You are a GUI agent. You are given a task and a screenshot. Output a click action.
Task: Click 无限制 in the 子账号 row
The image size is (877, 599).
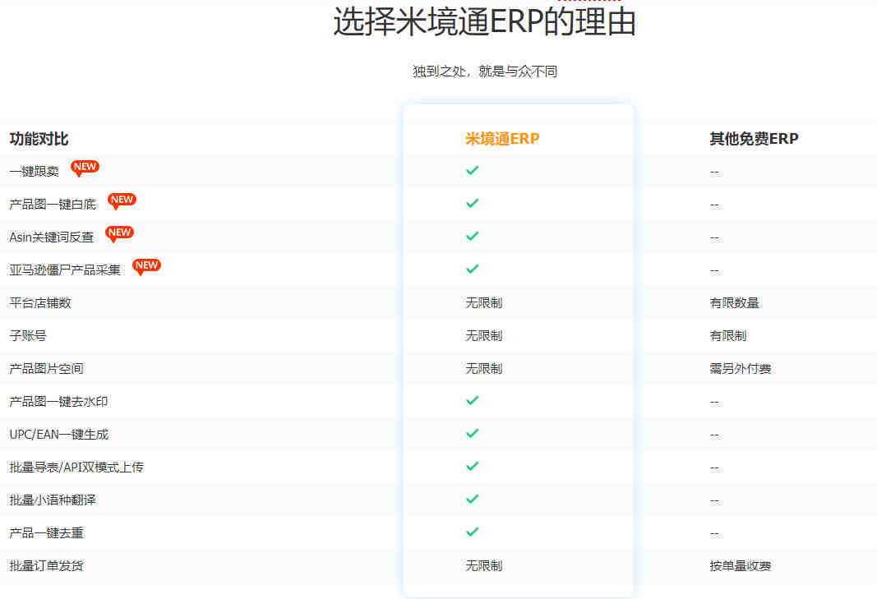[x=484, y=336]
